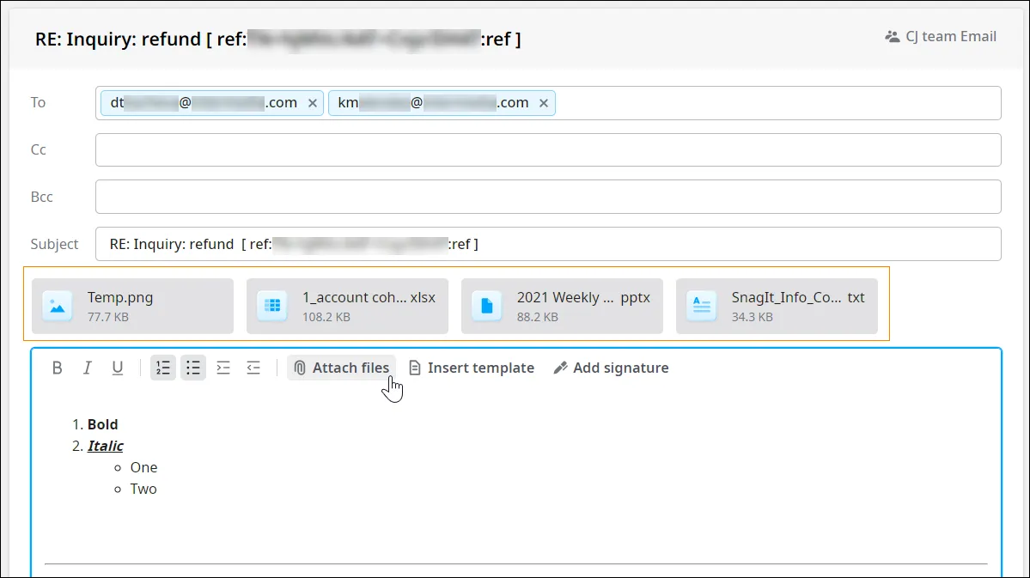Click the One bullet item

(x=143, y=468)
